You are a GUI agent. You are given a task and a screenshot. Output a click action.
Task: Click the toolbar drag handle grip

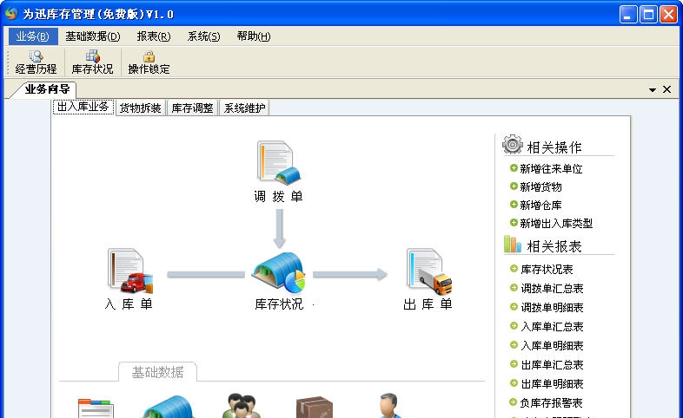point(8,62)
